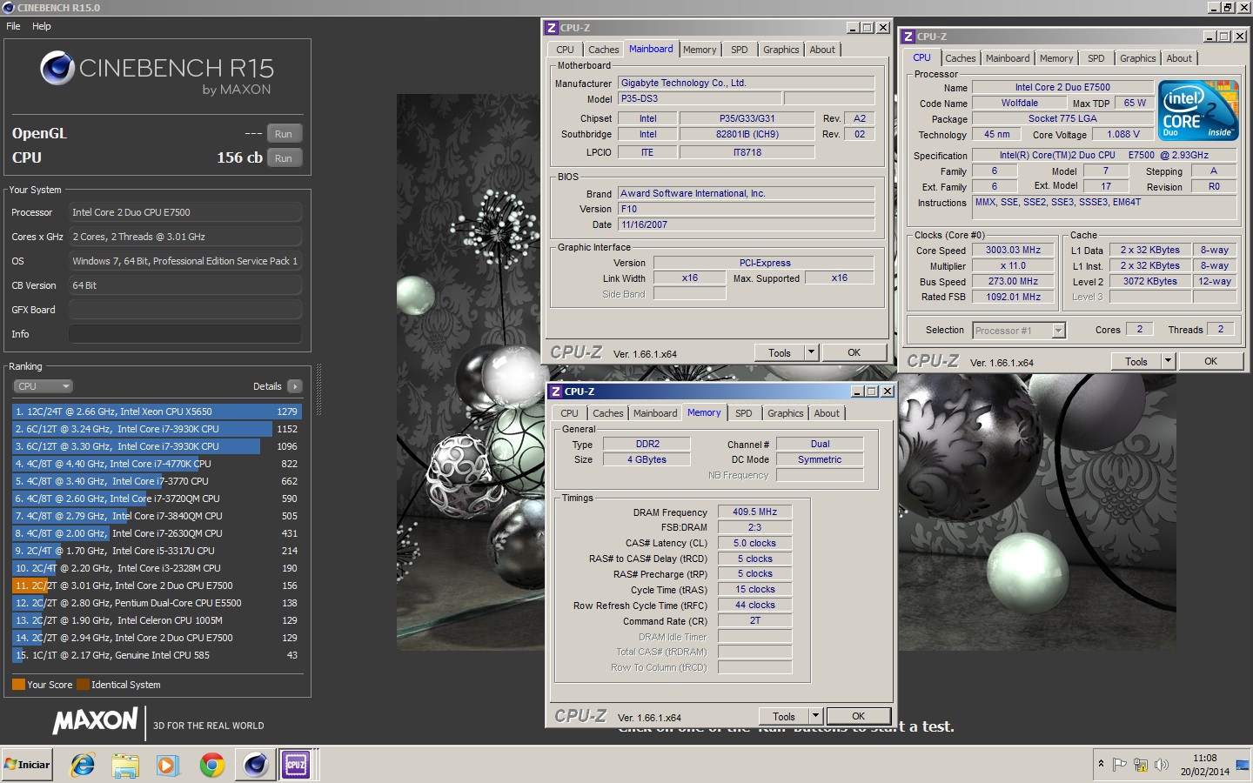
Task: Click the Cinebench side panel grip handle
Action: tap(318, 390)
